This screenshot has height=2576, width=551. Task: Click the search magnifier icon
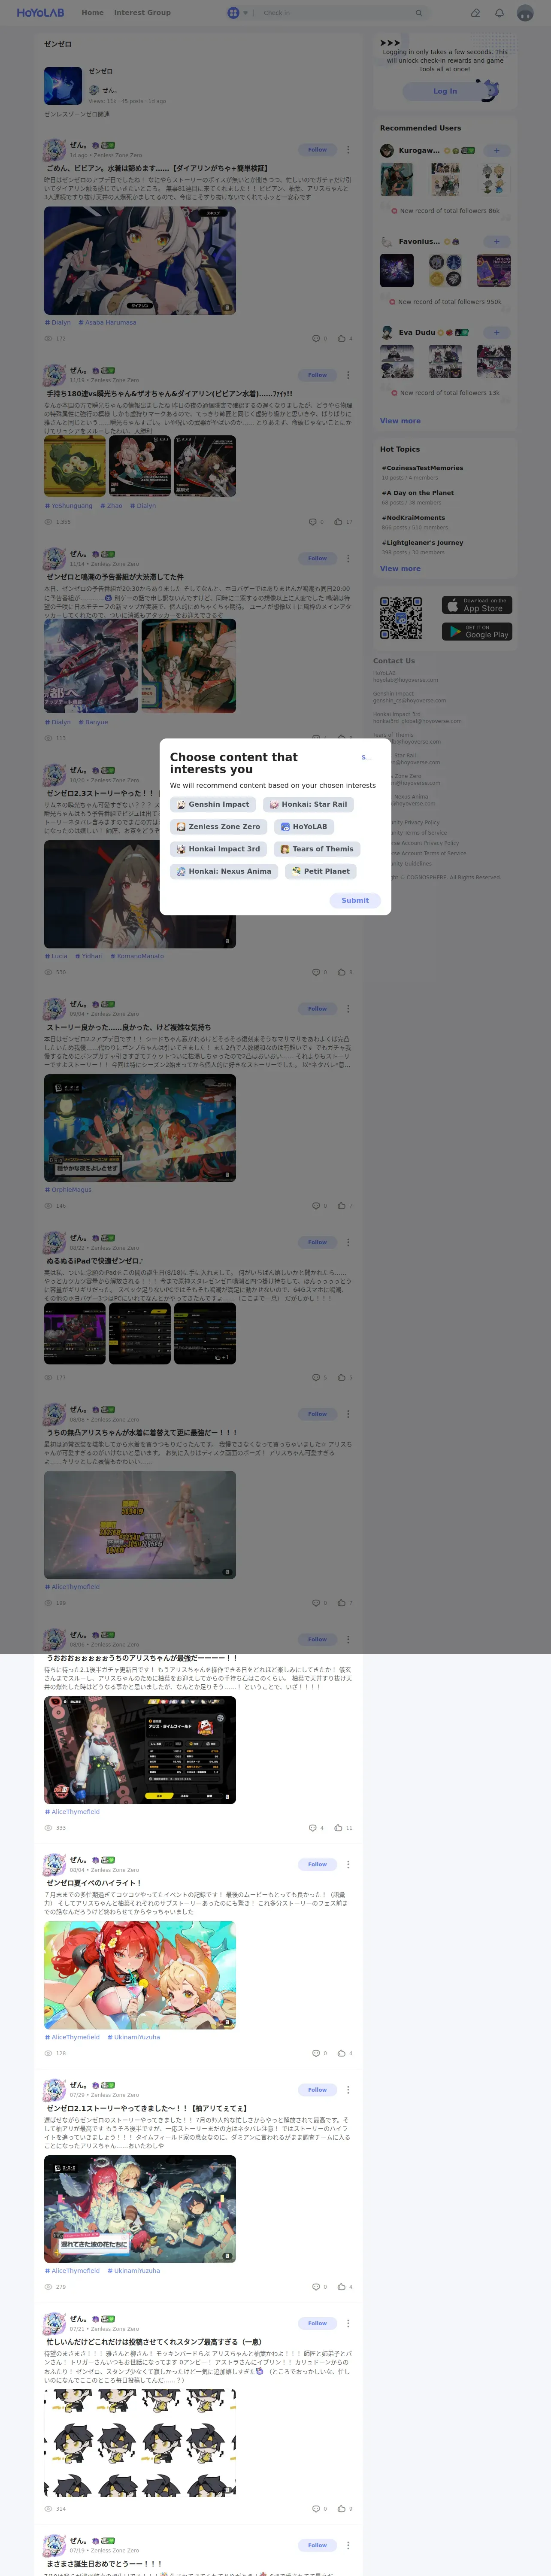click(418, 13)
